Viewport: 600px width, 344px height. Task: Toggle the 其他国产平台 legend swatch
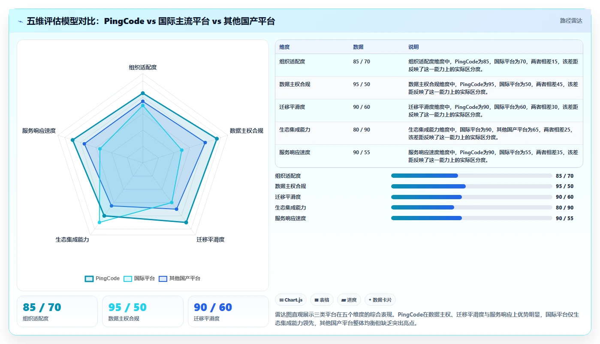click(163, 278)
